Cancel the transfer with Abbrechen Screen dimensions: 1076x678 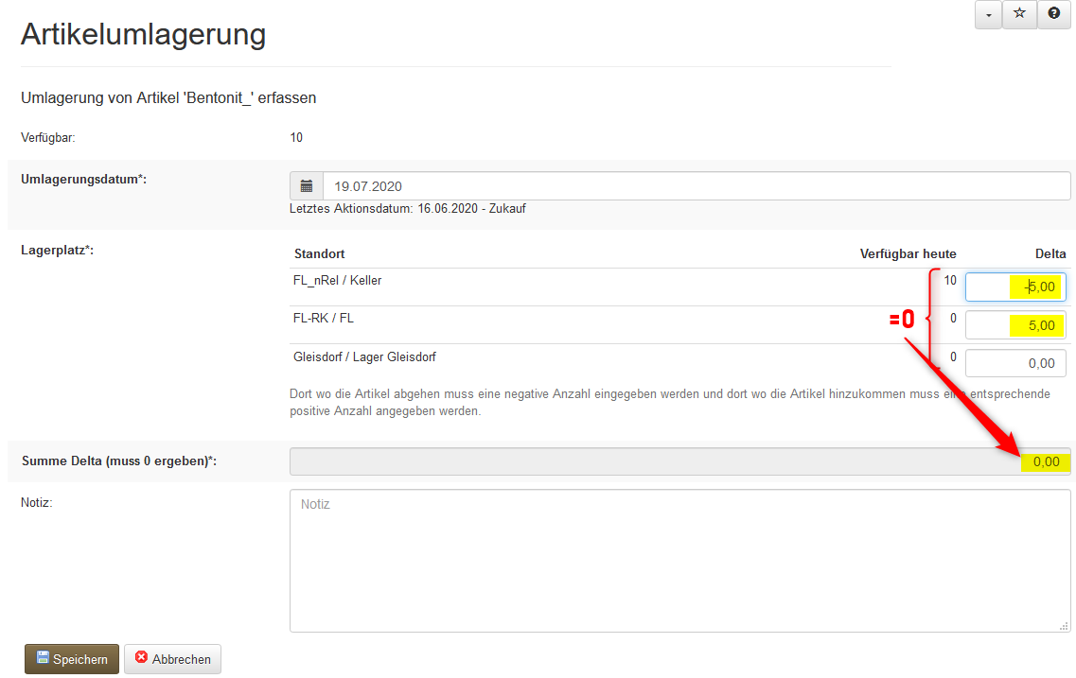[172, 659]
